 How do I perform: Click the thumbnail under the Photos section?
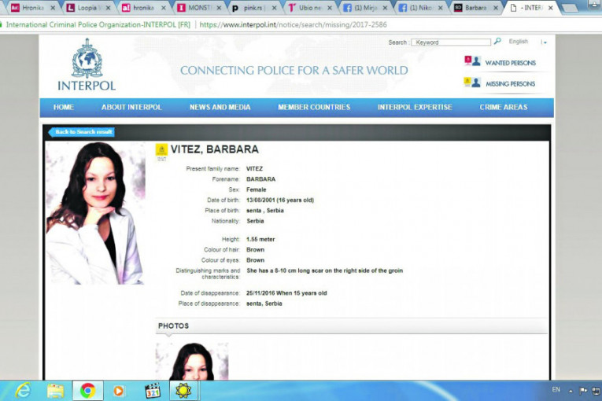(191, 362)
